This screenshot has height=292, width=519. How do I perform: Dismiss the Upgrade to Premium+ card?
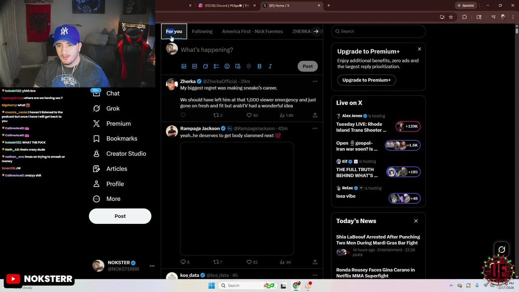tap(419, 49)
